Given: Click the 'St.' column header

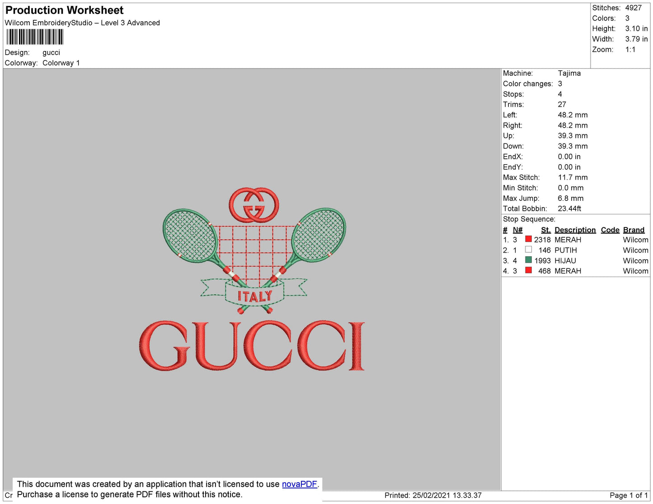Looking at the screenshot, I should [x=546, y=230].
